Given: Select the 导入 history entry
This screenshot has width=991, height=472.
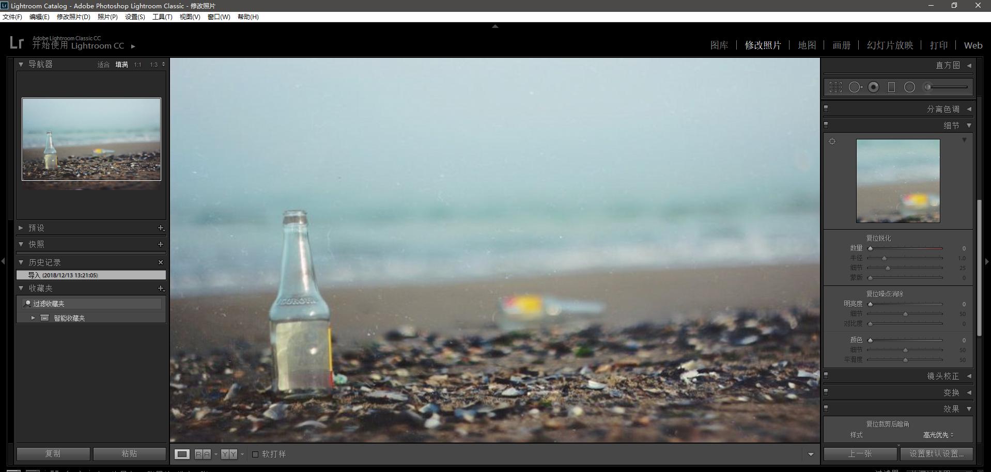Looking at the screenshot, I should point(91,275).
